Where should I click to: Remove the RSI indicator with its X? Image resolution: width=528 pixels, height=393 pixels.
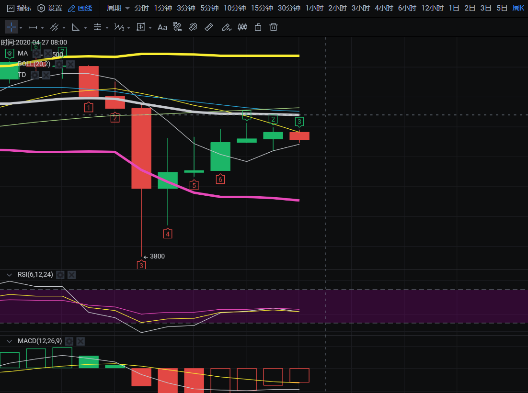pyautogui.click(x=71, y=275)
